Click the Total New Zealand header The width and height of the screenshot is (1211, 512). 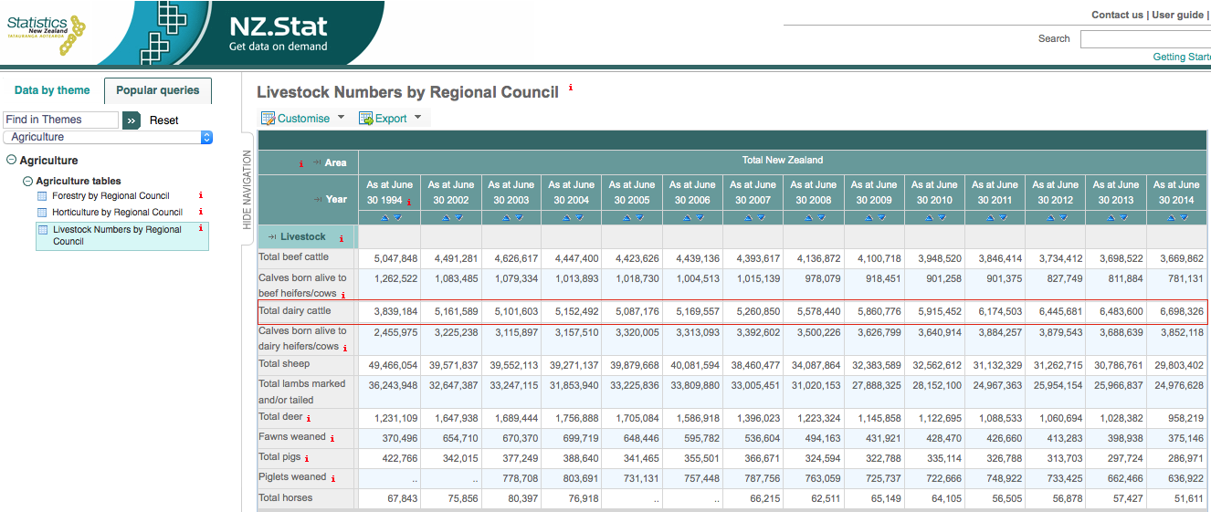click(x=783, y=160)
